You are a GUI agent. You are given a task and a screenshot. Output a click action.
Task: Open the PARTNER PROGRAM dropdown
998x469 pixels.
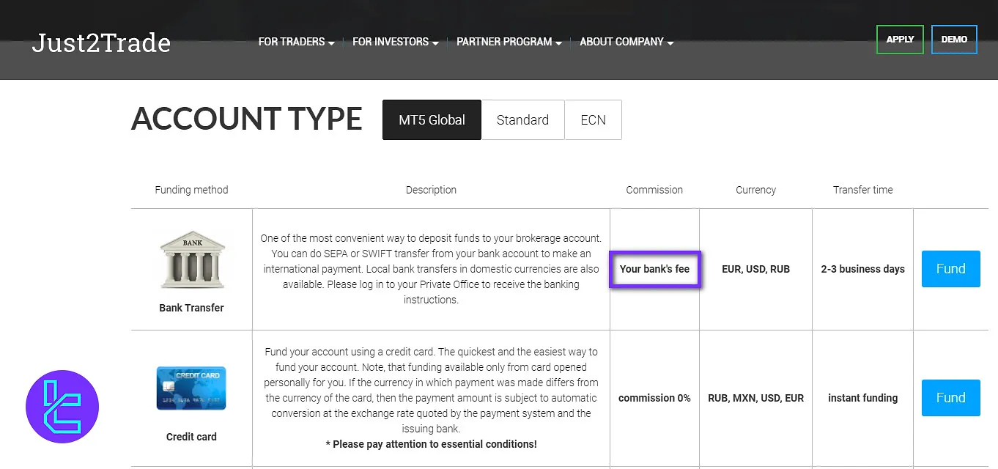click(508, 42)
